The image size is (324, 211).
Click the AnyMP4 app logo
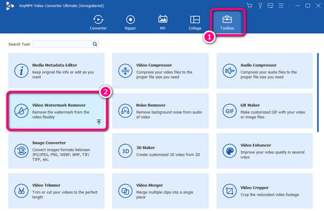10,6
